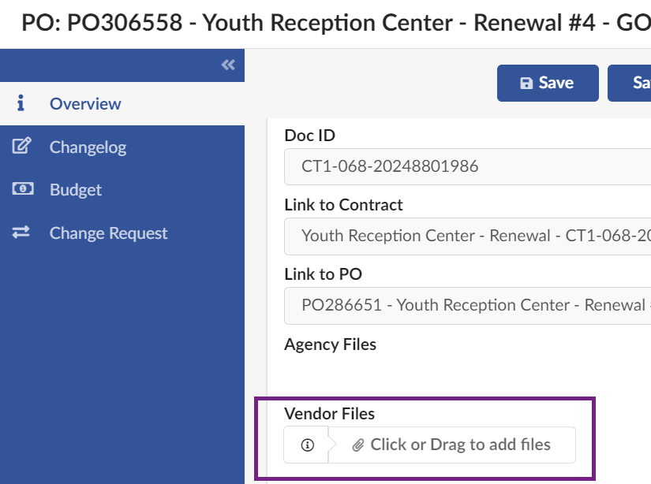The width and height of the screenshot is (651, 484).
Task: Click the partially visible button beside Save
Action: [x=631, y=84]
